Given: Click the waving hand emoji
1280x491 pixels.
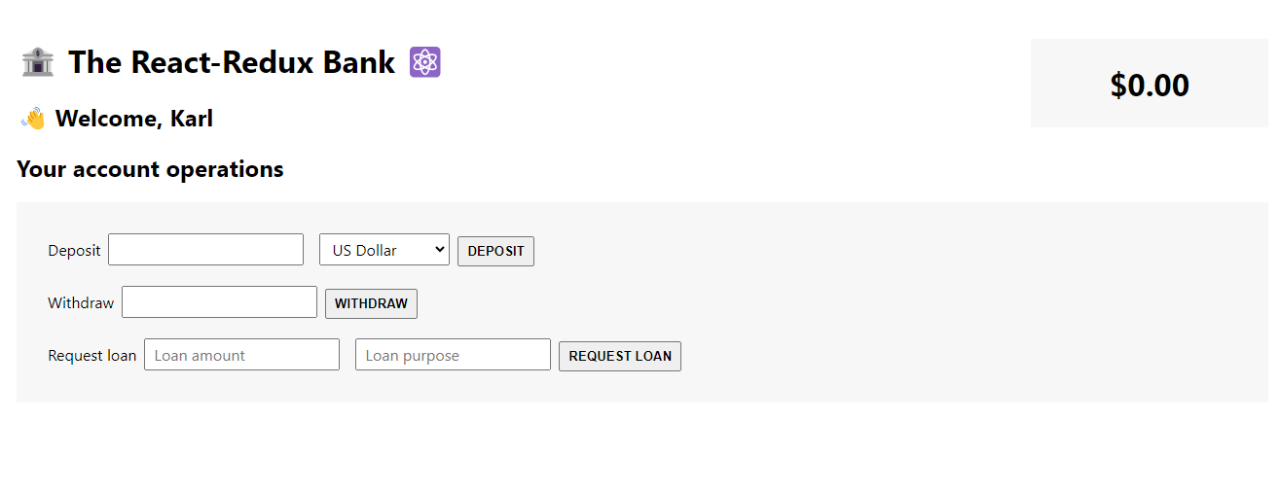Looking at the screenshot, I should [33, 119].
